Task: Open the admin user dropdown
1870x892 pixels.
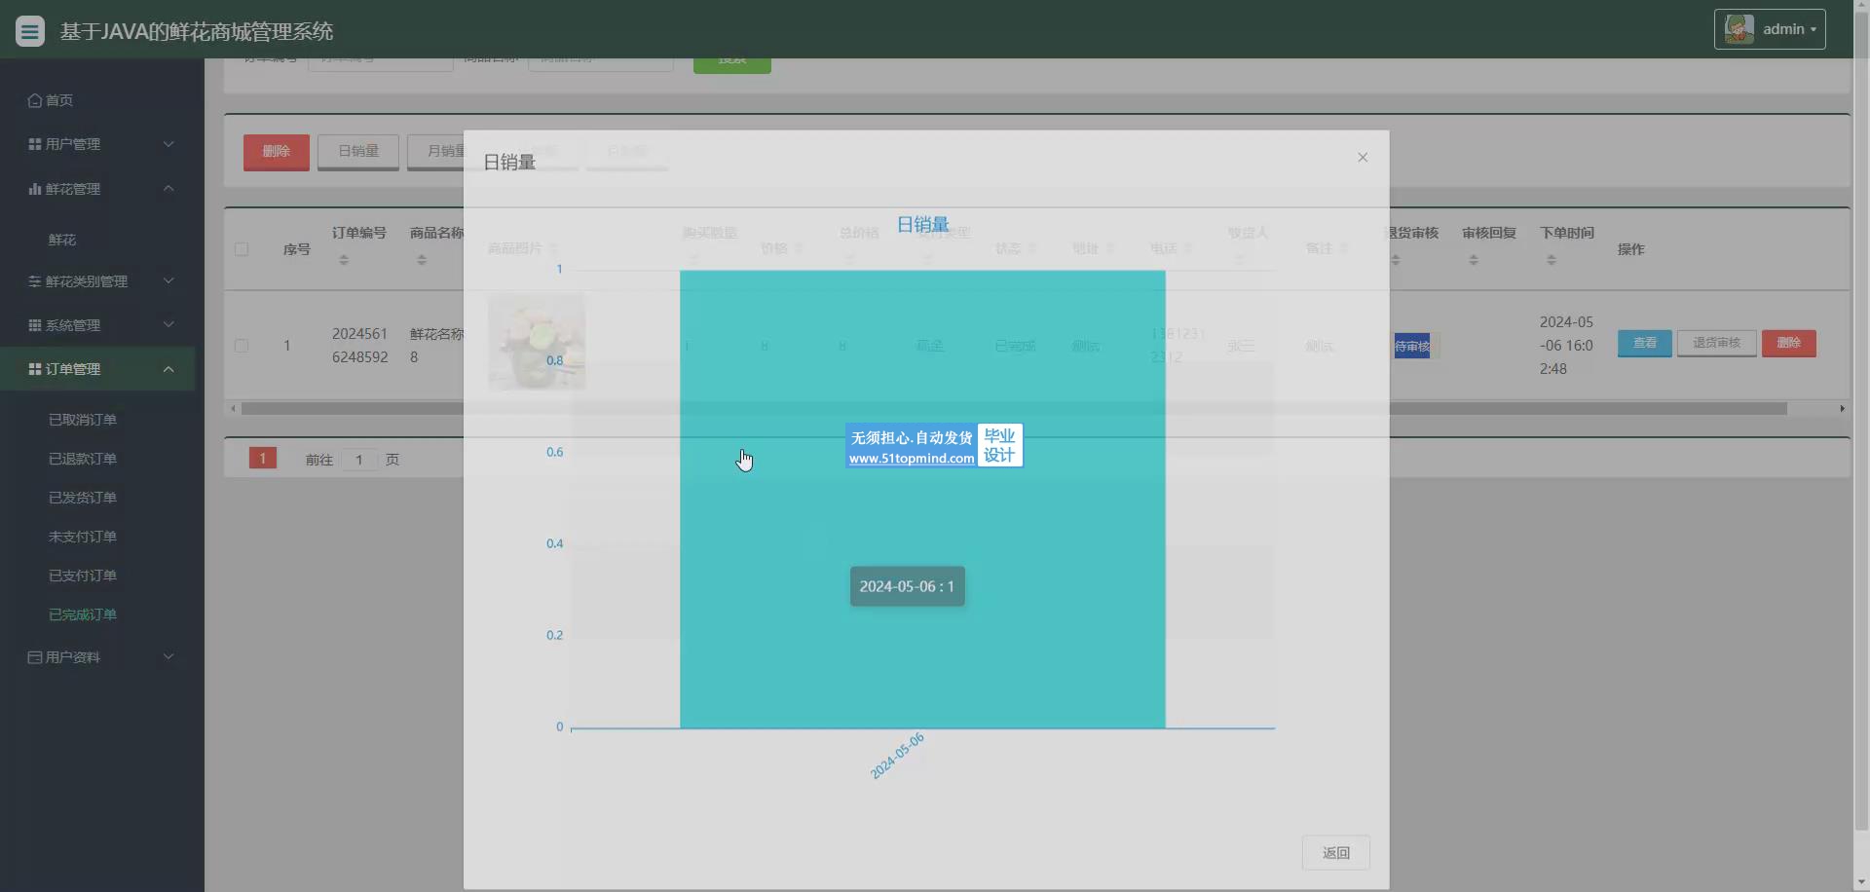Action: pos(1770,29)
